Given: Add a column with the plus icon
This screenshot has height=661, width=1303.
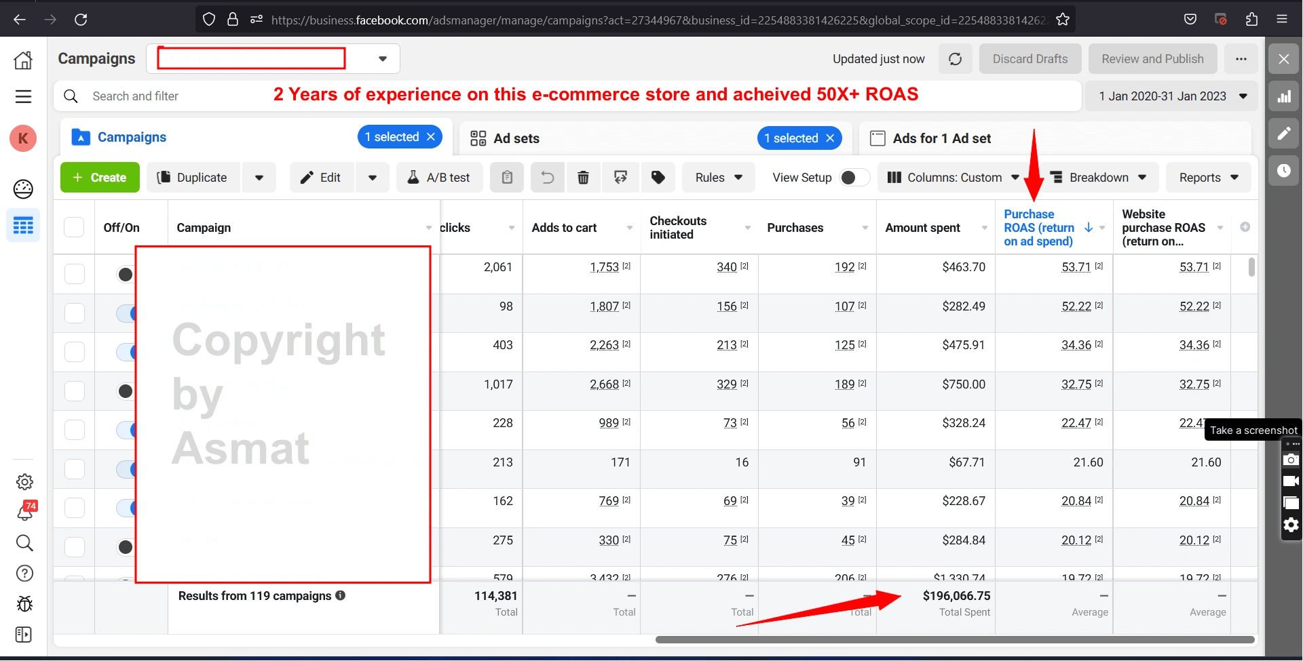Looking at the screenshot, I should click(1245, 227).
